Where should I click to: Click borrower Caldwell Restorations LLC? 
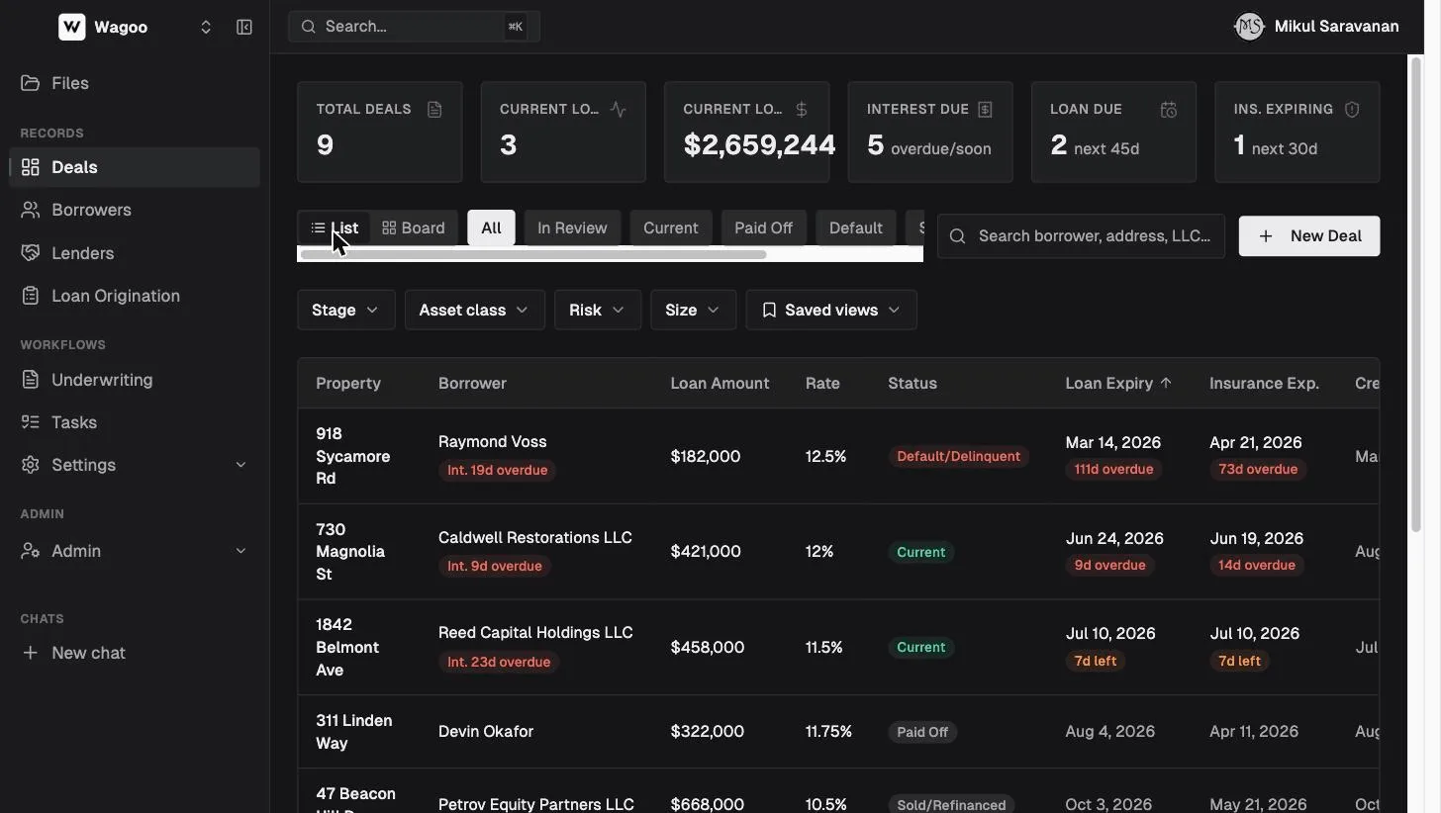534,537
